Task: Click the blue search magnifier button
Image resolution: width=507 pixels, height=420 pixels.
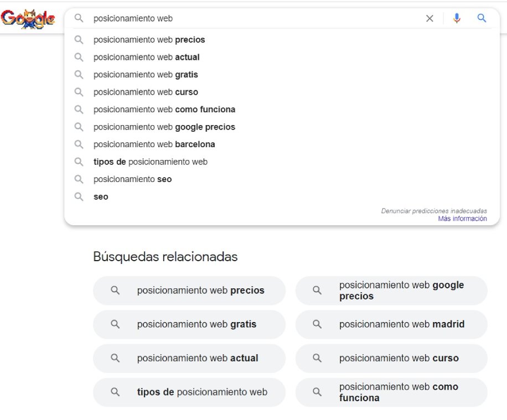Action: coord(482,18)
